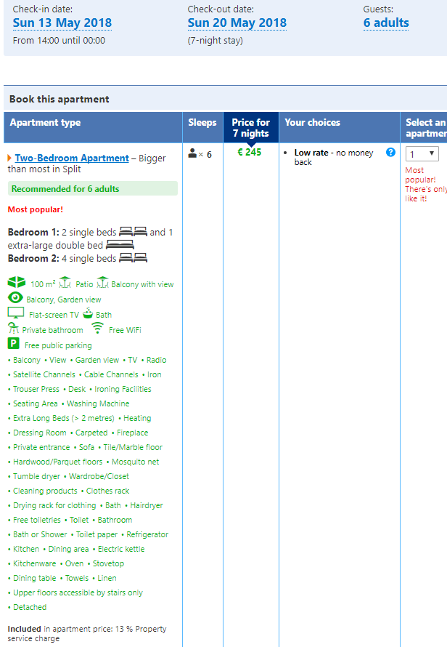Screen dimensions: 447x647
Task: Click the Patio umbrella icon
Action: [65, 283]
